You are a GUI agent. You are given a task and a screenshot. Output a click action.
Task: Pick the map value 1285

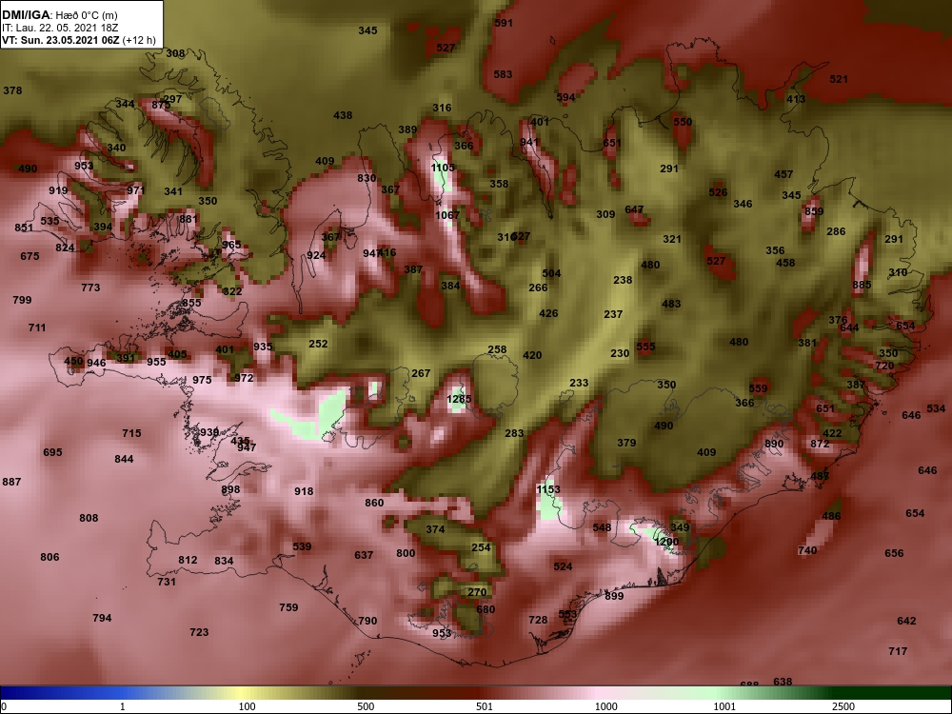tap(459, 400)
